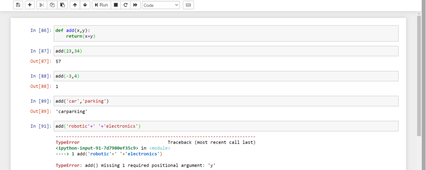Select the In [89] prompt label
The width and height of the screenshot is (426, 170).
click(41, 101)
